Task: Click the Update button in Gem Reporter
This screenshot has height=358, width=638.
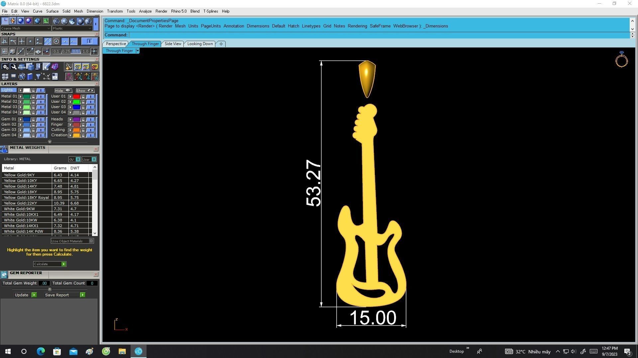Action: [25, 295]
